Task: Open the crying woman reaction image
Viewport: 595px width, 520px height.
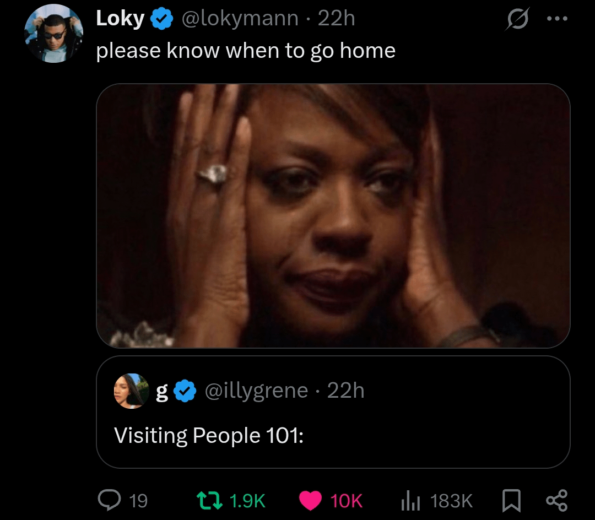Action: tap(333, 215)
